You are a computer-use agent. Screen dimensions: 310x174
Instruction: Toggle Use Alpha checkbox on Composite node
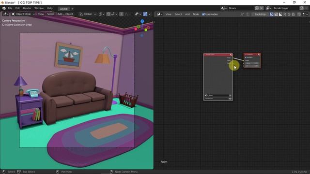pos(246,58)
